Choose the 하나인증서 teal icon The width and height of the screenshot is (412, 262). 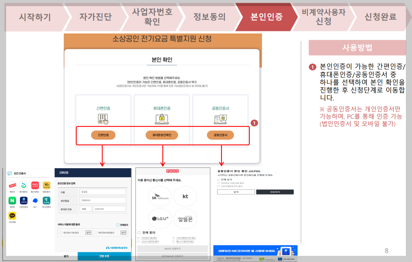[47, 201]
